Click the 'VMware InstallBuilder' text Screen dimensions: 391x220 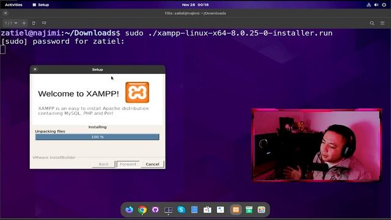pos(54,158)
